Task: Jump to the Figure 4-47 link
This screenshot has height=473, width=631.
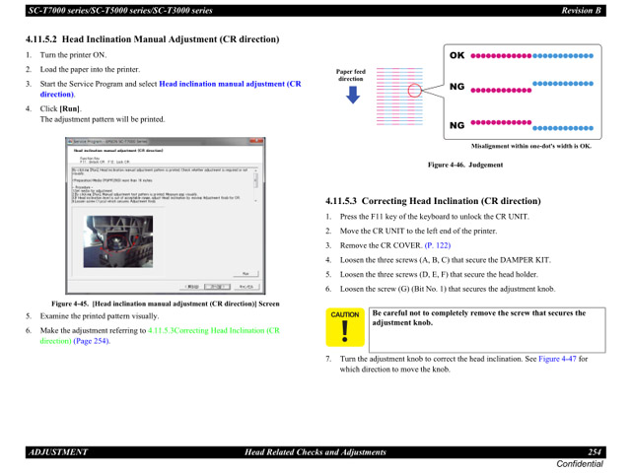Action: tap(556, 359)
